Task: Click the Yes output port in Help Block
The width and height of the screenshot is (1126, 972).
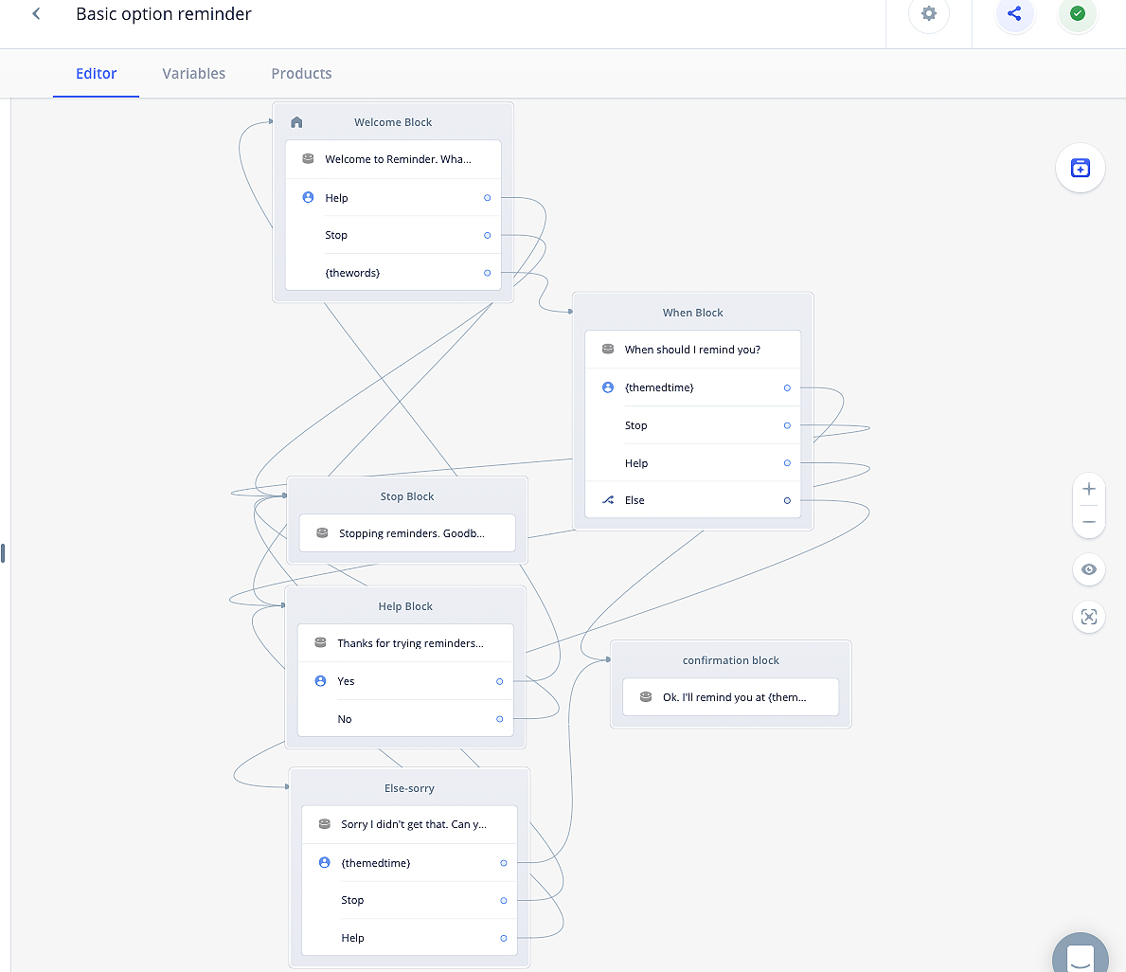Action: [x=500, y=681]
